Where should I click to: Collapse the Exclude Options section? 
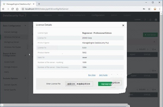(x=25, y=78)
